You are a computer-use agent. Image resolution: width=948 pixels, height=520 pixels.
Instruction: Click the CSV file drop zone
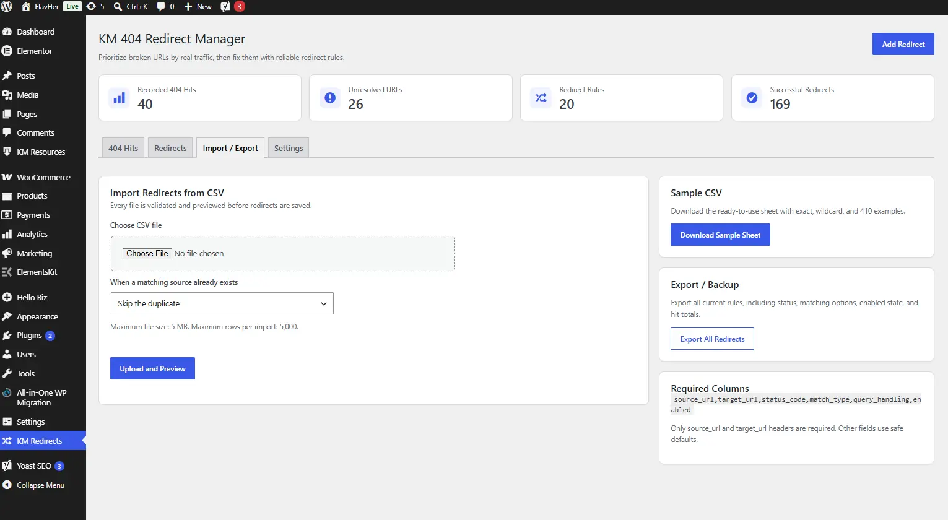pos(282,253)
